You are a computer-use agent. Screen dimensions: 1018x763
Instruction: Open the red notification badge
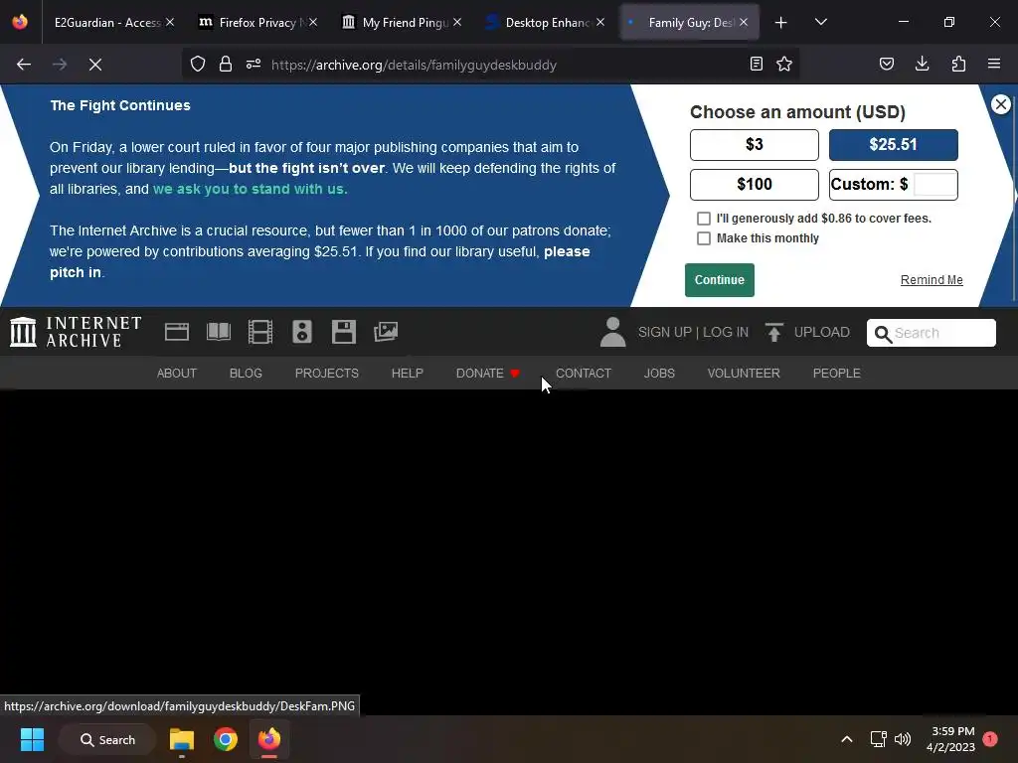point(990,739)
